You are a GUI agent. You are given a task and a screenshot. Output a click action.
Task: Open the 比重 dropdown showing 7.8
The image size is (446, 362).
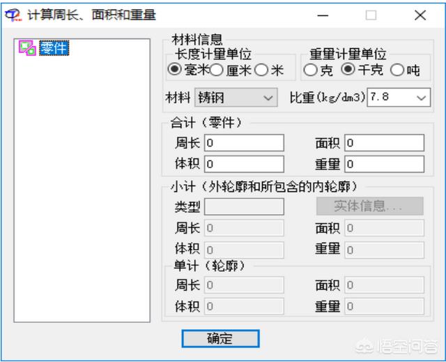click(399, 98)
